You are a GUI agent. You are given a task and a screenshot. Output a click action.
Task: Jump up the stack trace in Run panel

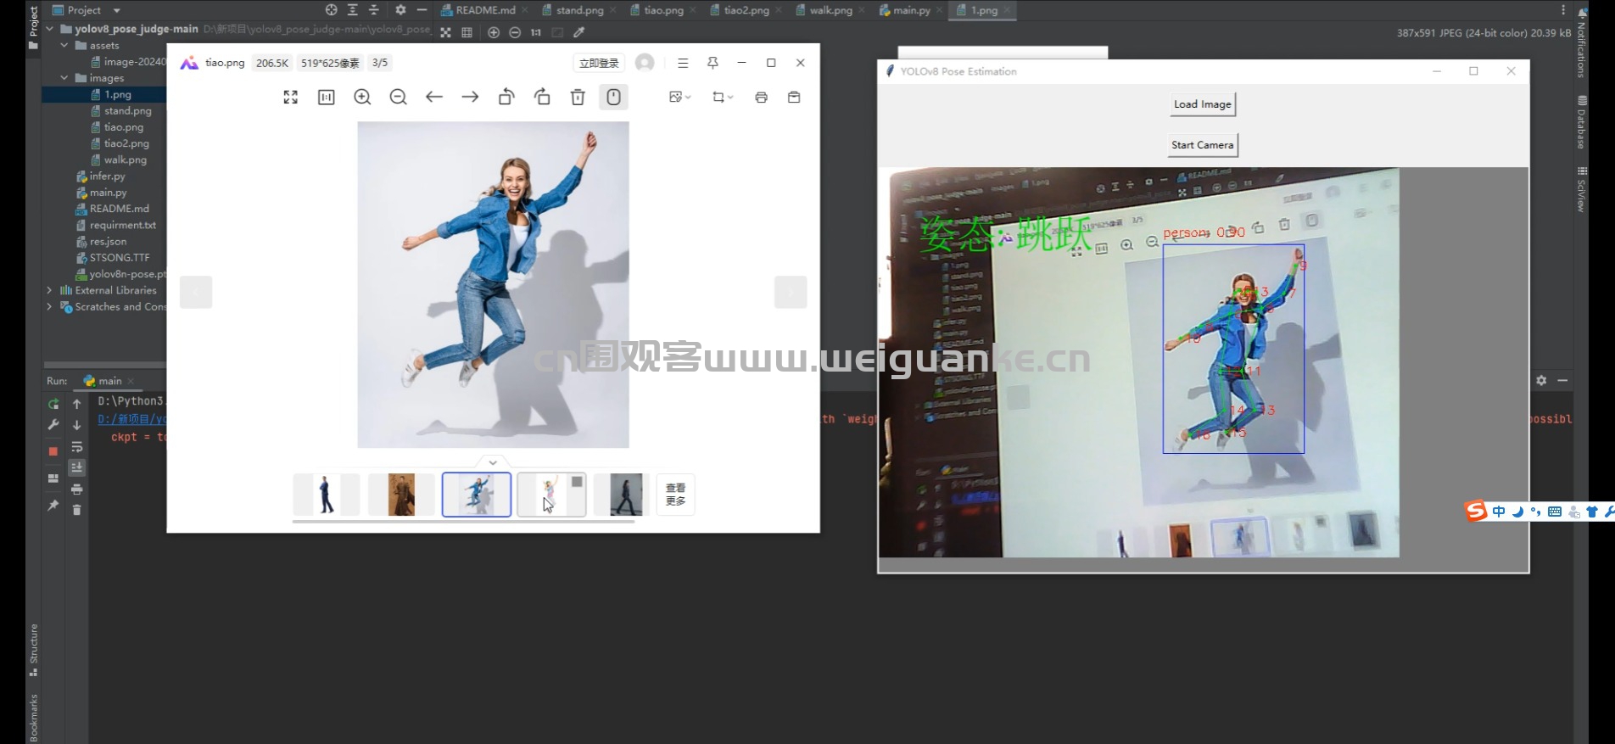(x=76, y=404)
